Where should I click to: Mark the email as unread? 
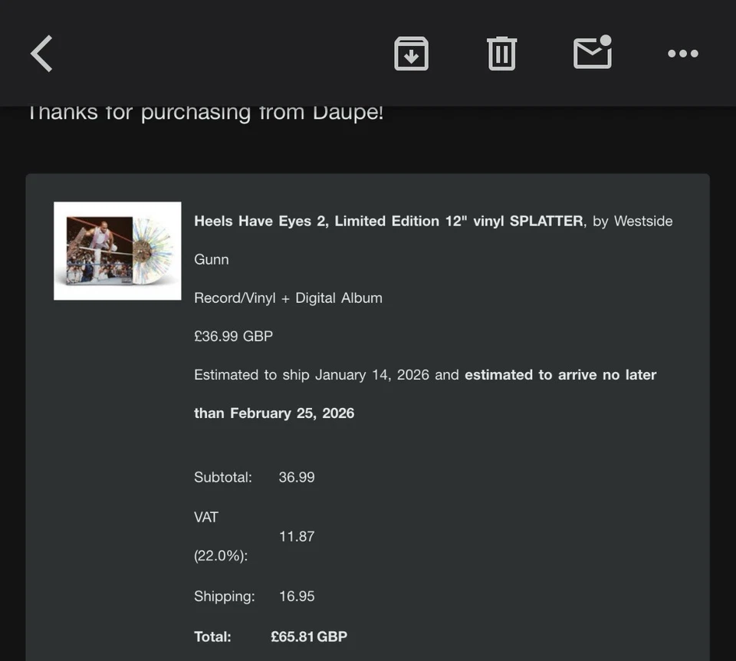coord(593,52)
